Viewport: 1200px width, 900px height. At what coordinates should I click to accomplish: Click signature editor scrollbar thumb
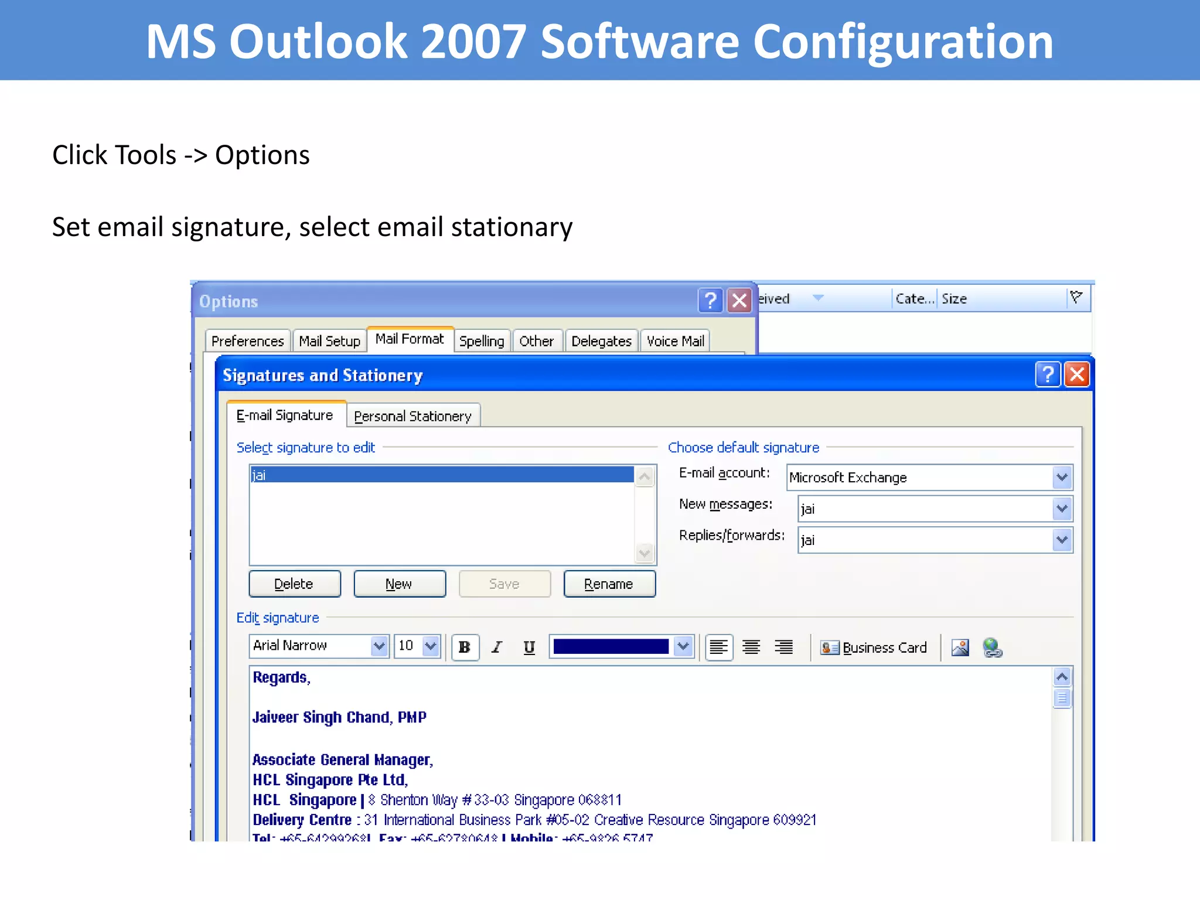click(x=1062, y=698)
